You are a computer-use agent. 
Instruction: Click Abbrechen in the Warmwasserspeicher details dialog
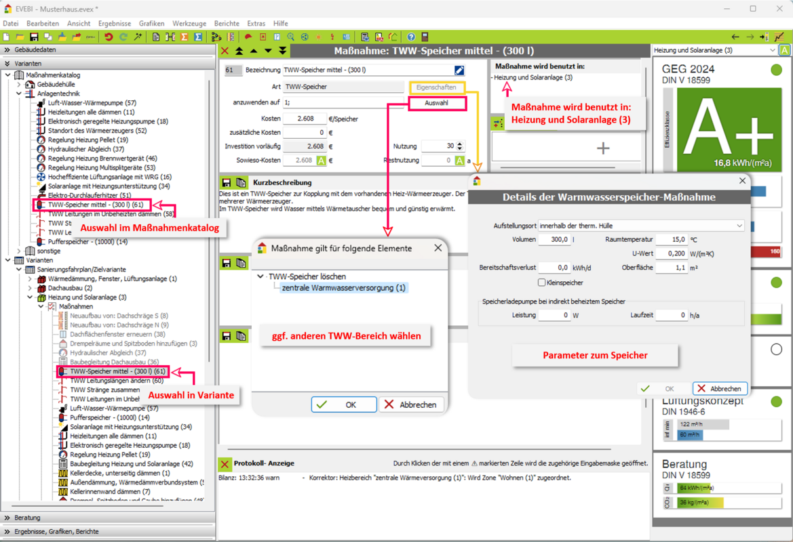point(720,389)
